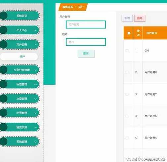Screen dimensions: 167x162
Task: Click the 用户 breadcrumb item
Action: (x=81, y=7)
